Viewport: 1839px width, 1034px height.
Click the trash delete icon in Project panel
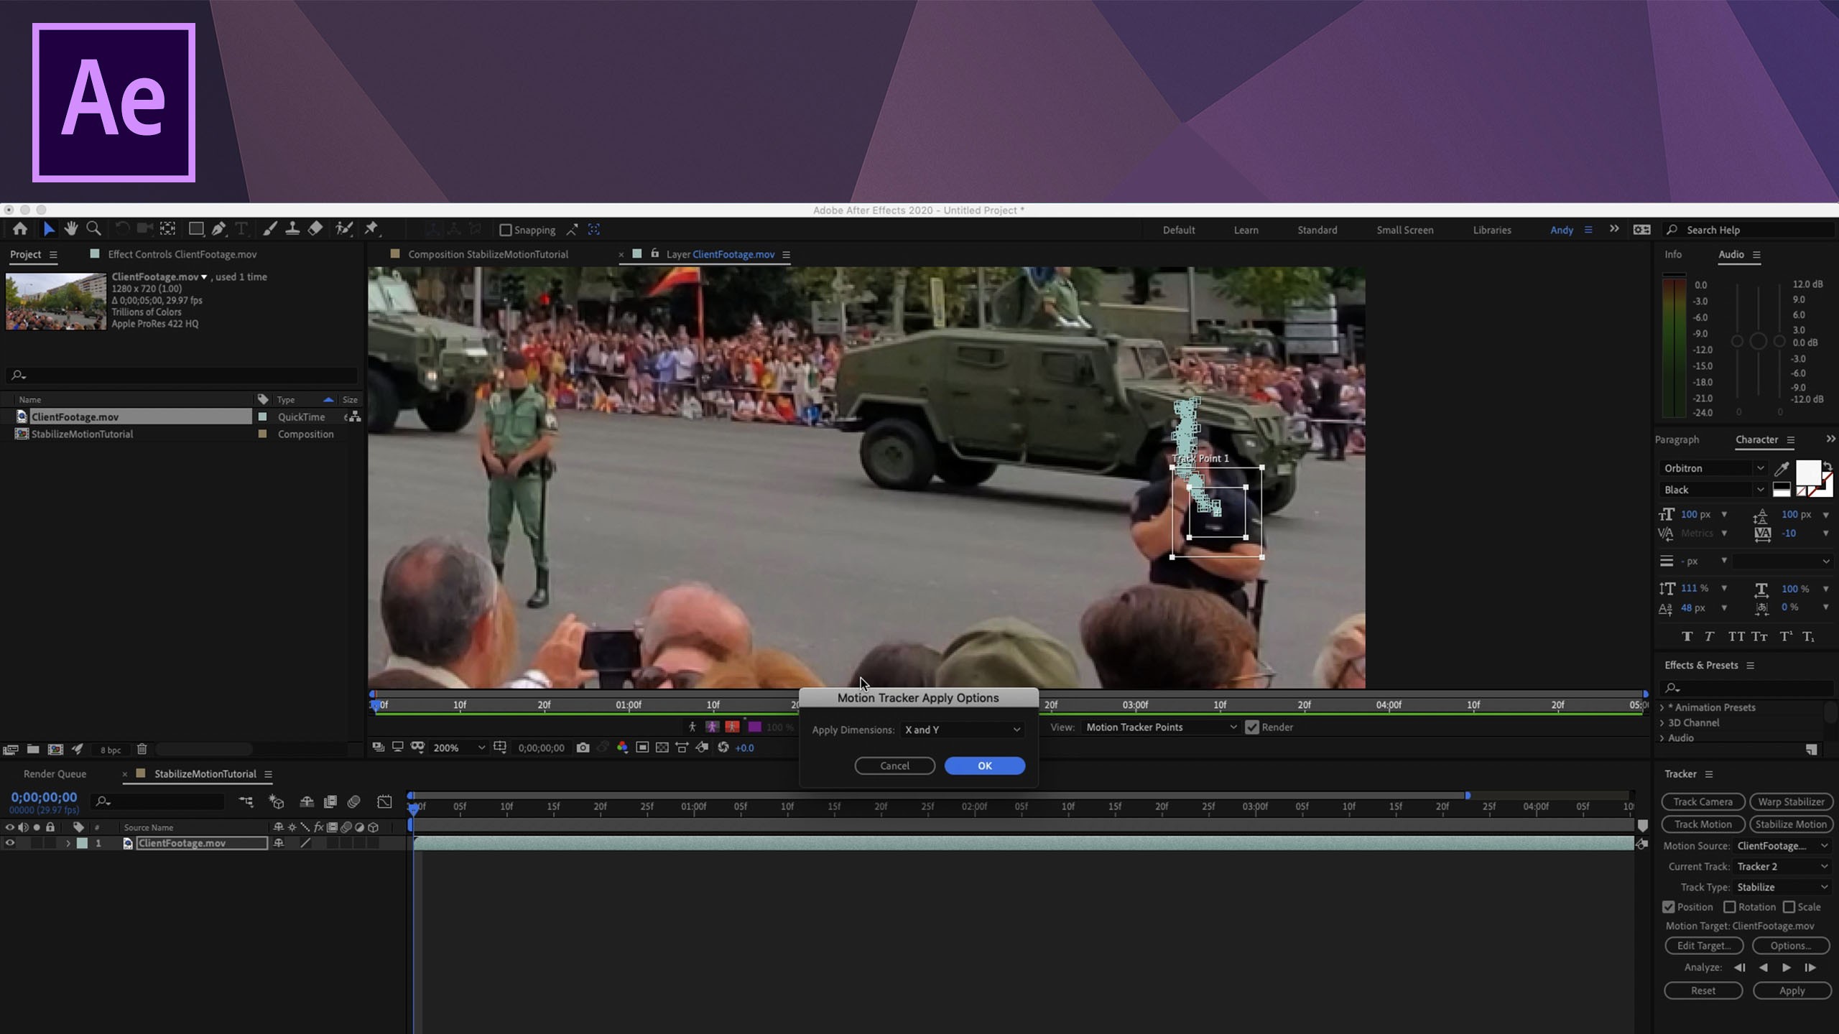point(142,749)
